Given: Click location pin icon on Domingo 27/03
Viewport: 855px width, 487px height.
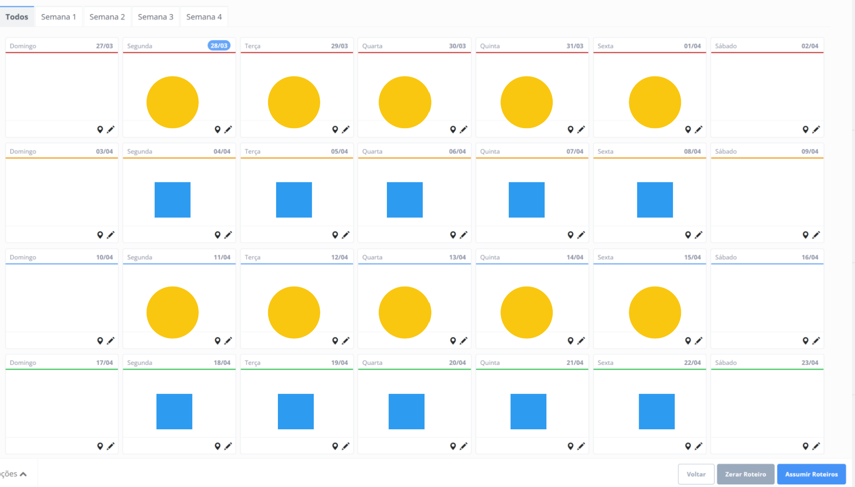Looking at the screenshot, I should point(100,129).
